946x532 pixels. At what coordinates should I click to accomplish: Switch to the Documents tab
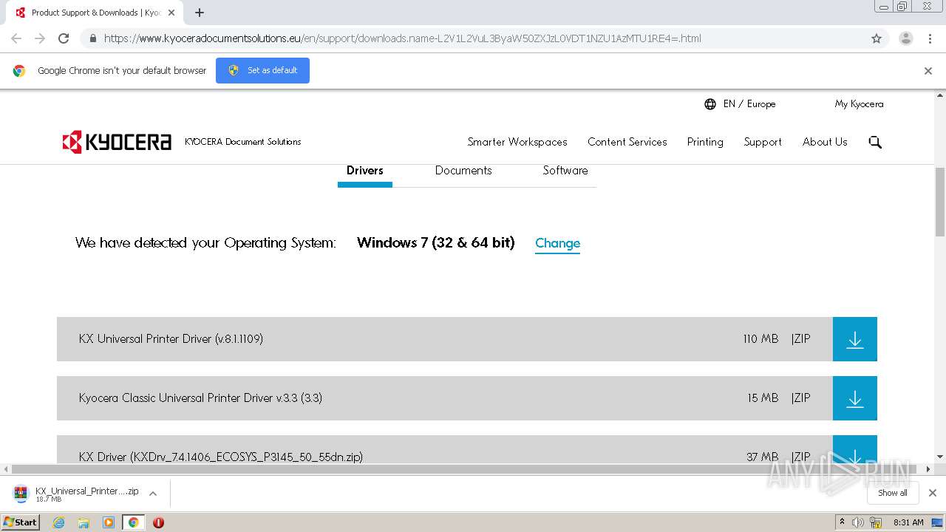point(463,171)
